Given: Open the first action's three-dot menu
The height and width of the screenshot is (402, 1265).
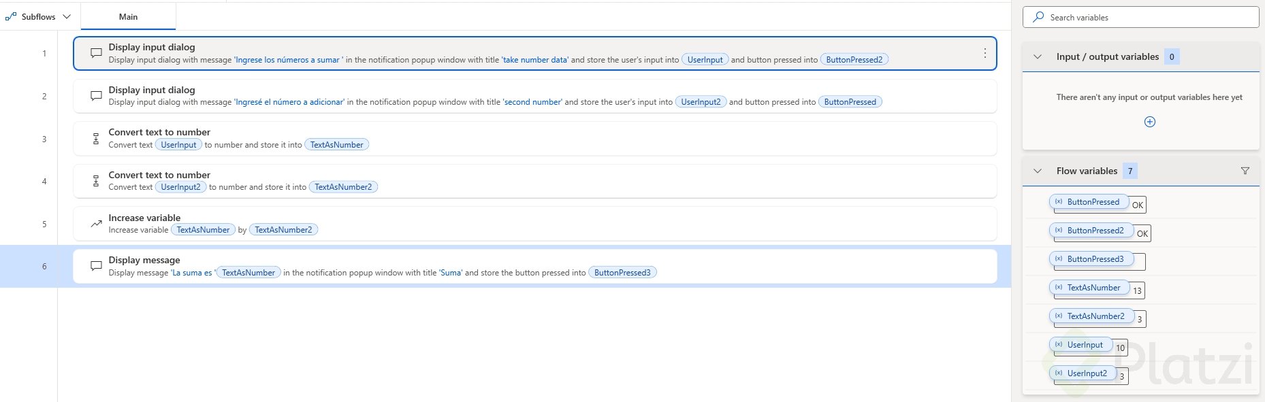Looking at the screenshot, I should click(984, 53).
